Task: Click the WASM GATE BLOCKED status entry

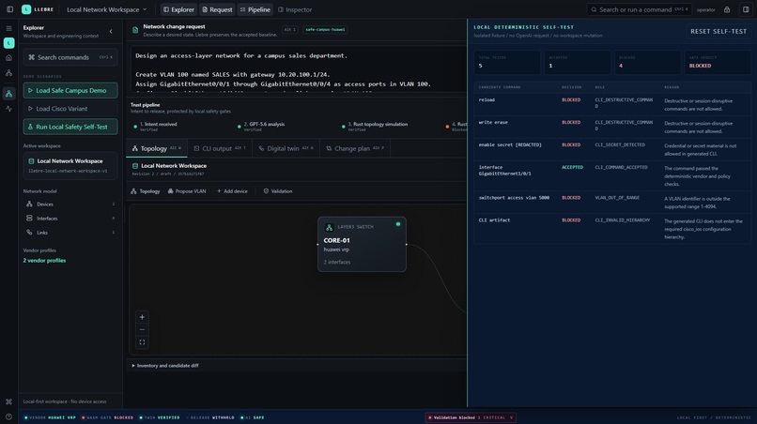Action: click(108, 417)
